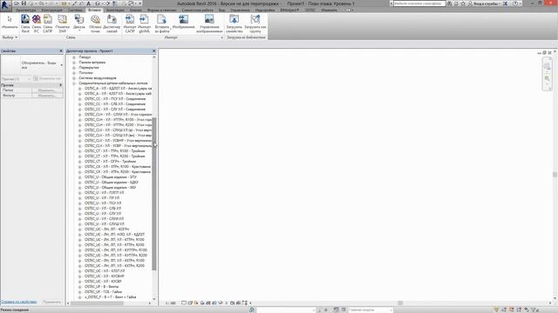Click Вход в службы sign-in button
The width and height of the screenshot is (558, 313).
coord(484,3)
